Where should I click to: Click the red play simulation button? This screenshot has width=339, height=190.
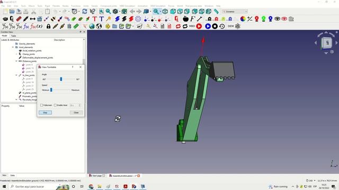(199, 26)
